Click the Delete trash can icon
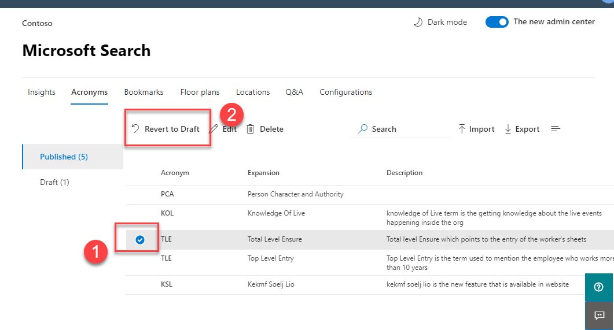This screenshot has width=614, height=330. coord(251,129)
